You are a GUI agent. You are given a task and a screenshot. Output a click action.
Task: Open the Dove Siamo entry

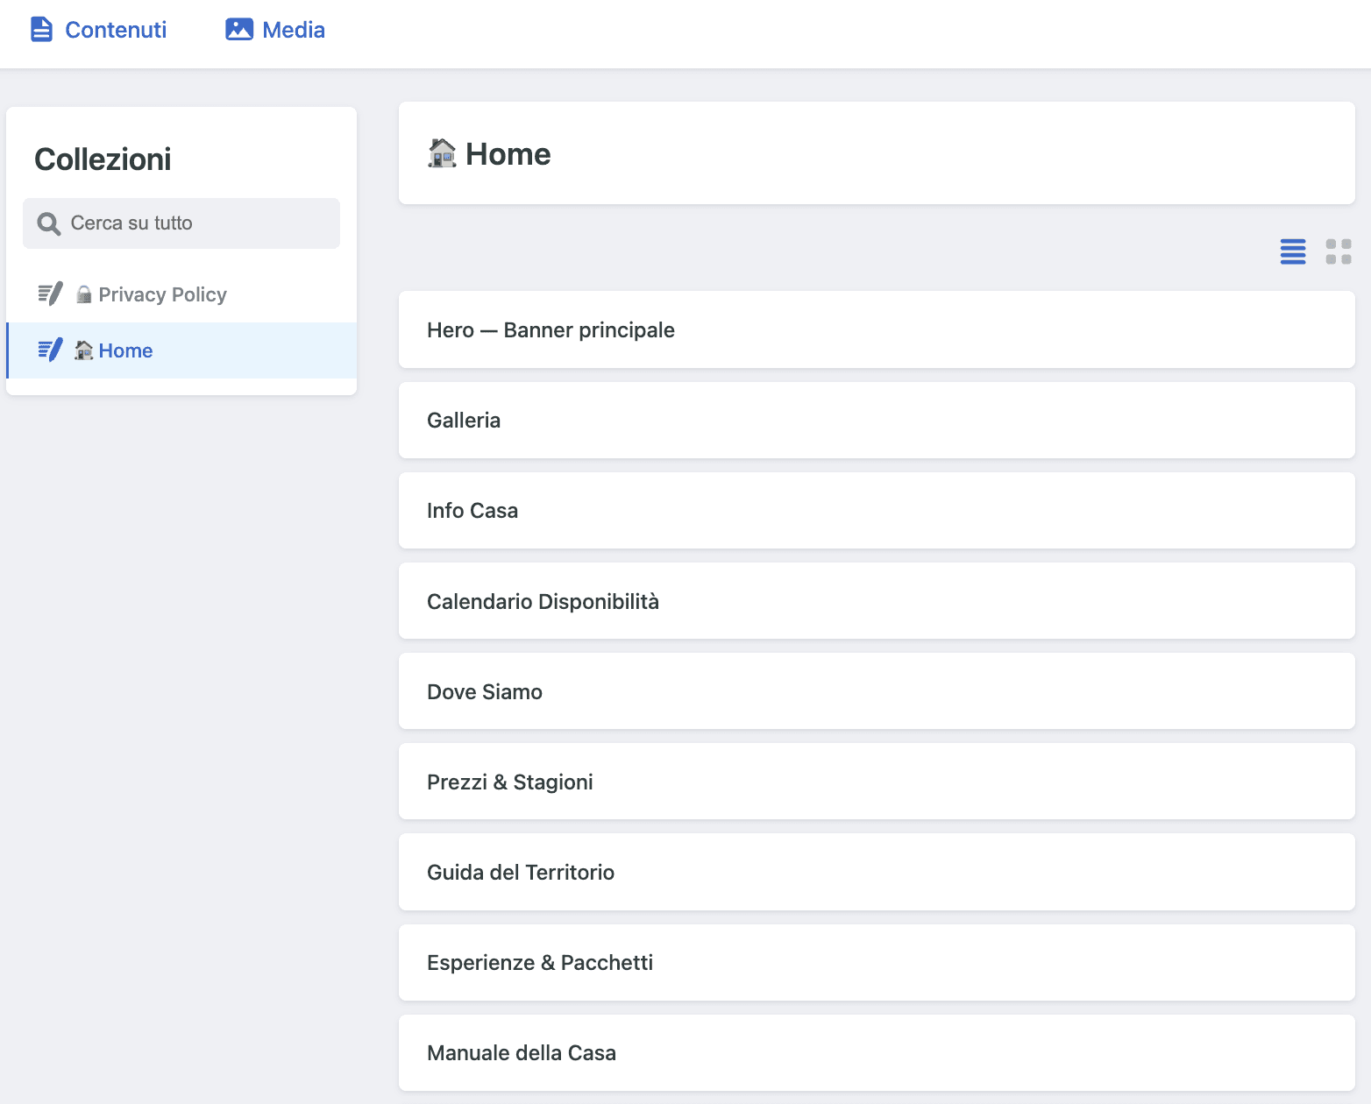(x=877, y=691)
